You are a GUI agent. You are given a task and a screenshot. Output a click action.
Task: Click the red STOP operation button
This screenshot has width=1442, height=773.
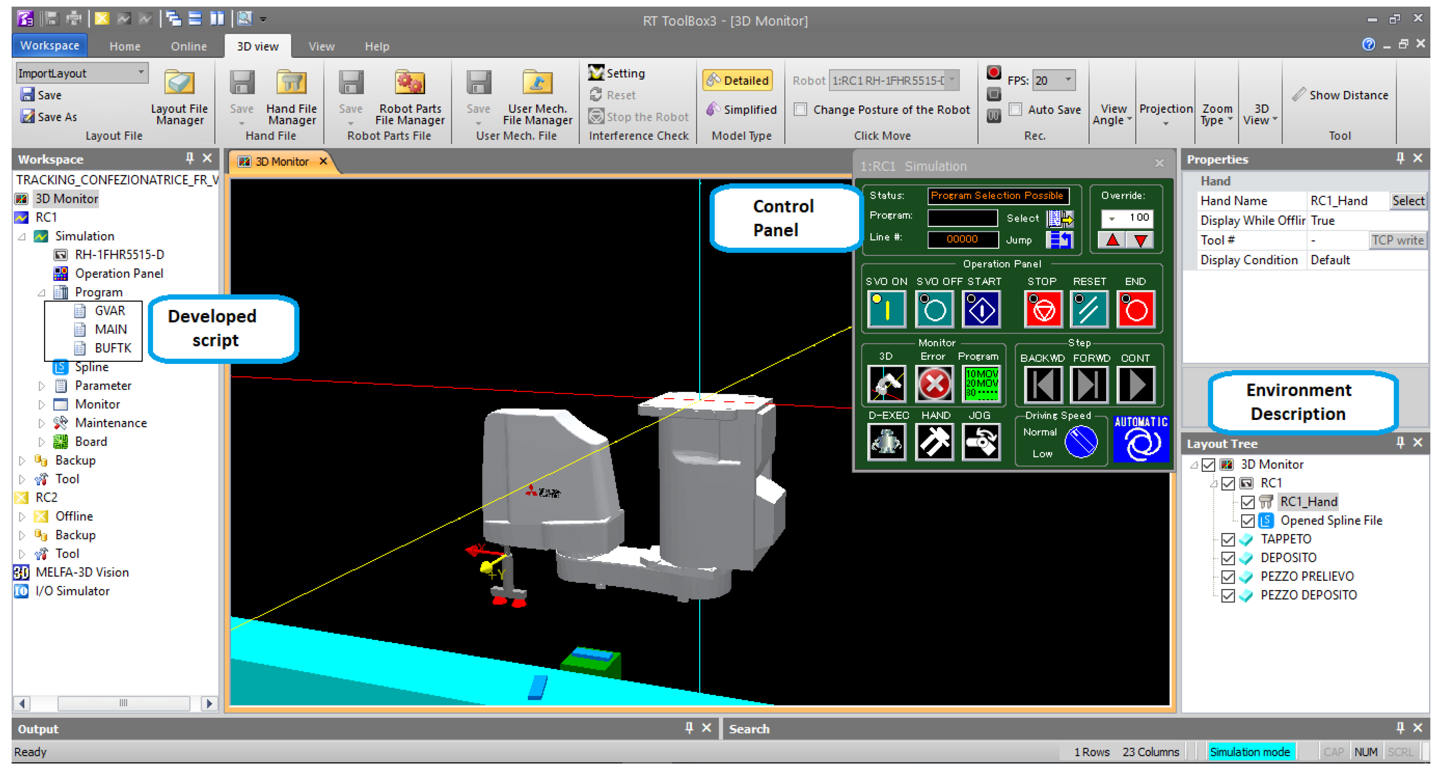click(1043, 309)
